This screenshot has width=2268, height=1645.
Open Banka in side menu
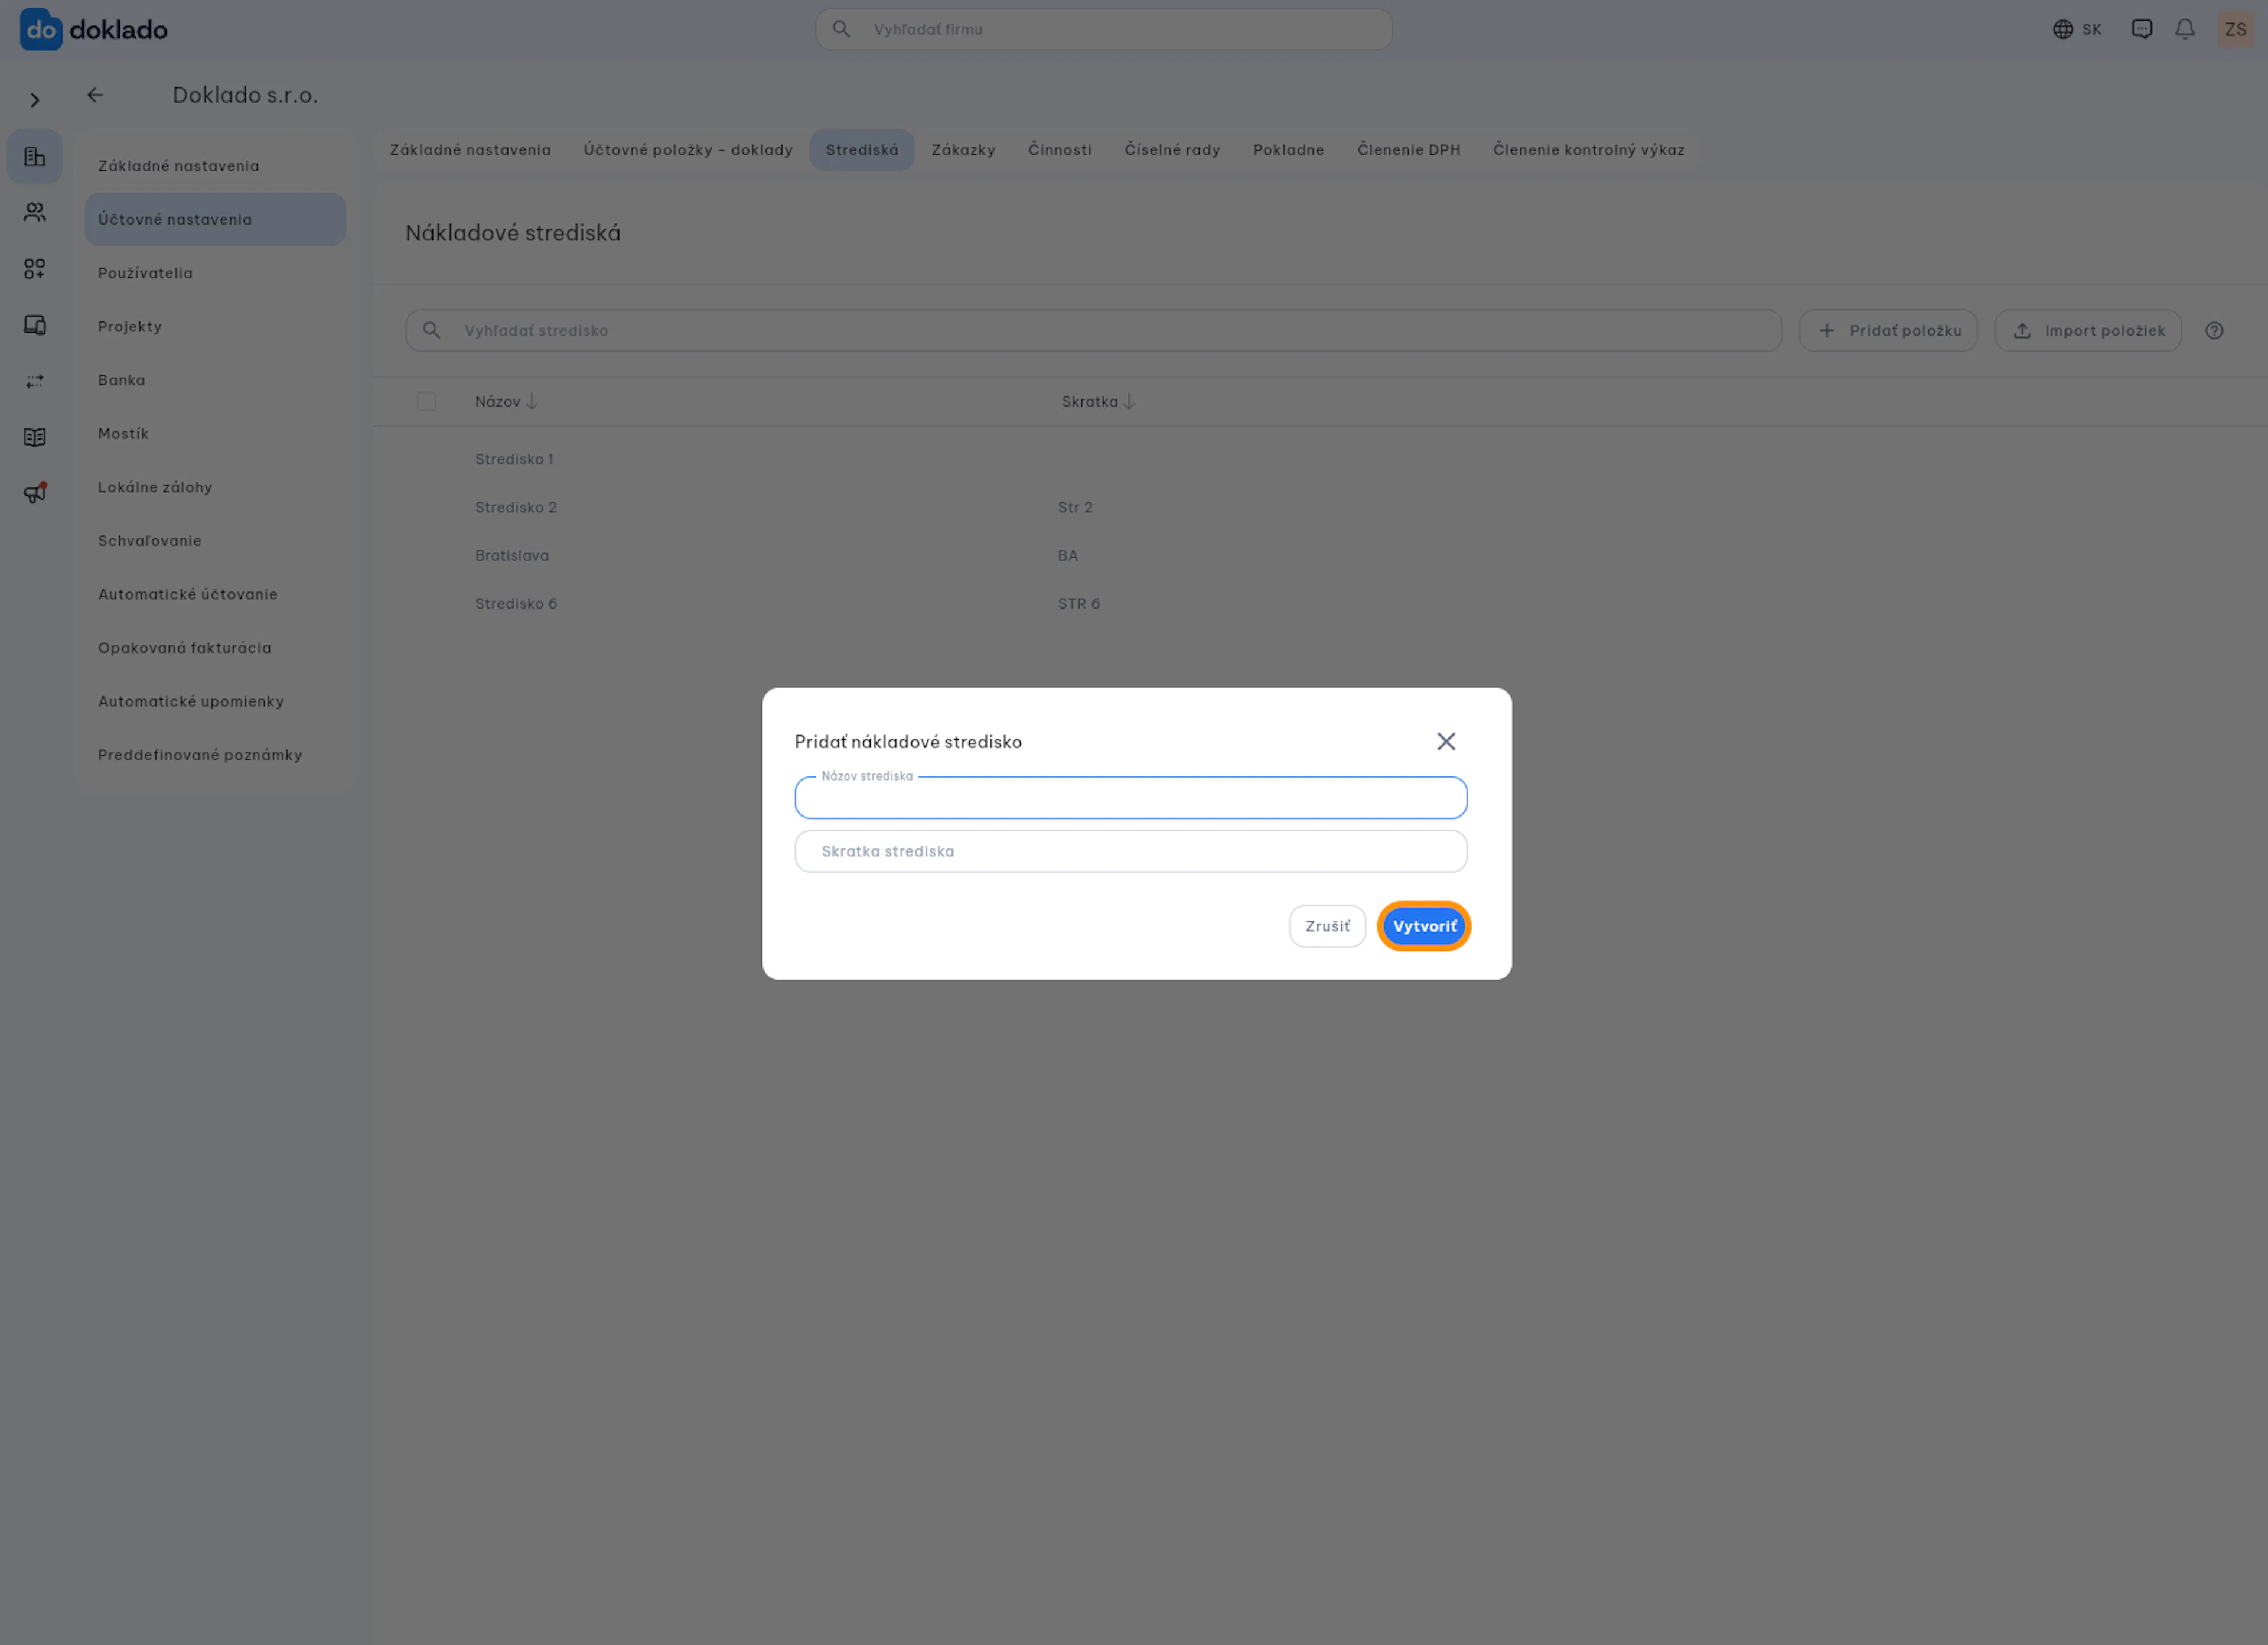point(215,381)
